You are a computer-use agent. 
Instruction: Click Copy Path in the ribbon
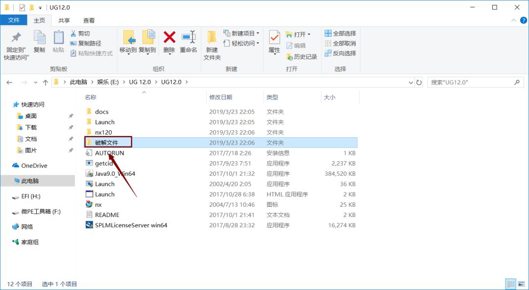(x=85, y=43)
